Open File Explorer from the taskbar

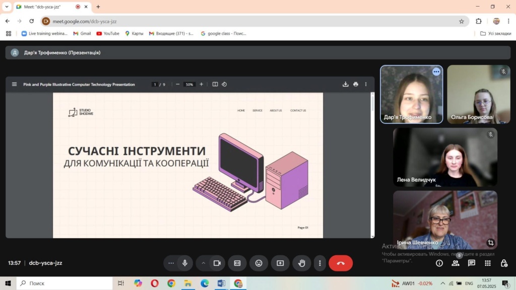(187, 283)
